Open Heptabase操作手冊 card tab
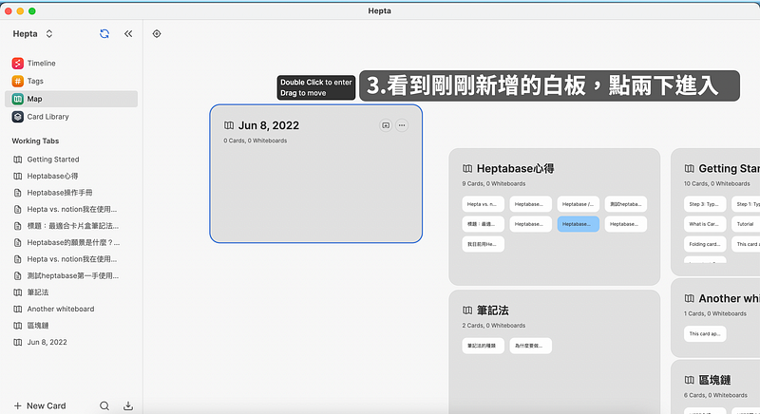This screenshot has height=414, width=760. coord(71,193)
